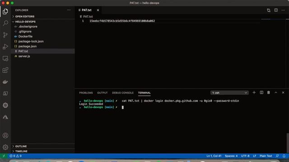Viewport: 289px width, 162px height.
Task: Open notifications bell in status bar
Action: (284, 156)
